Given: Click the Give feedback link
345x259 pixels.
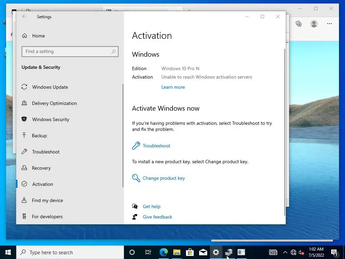Looking at the screenshot, I should coord(158,217).
